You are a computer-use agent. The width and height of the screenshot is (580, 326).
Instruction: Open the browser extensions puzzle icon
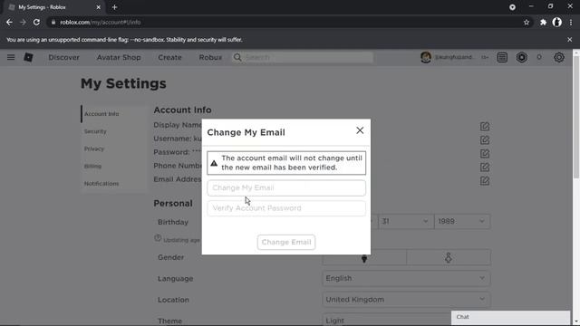(x=543, y=23)
